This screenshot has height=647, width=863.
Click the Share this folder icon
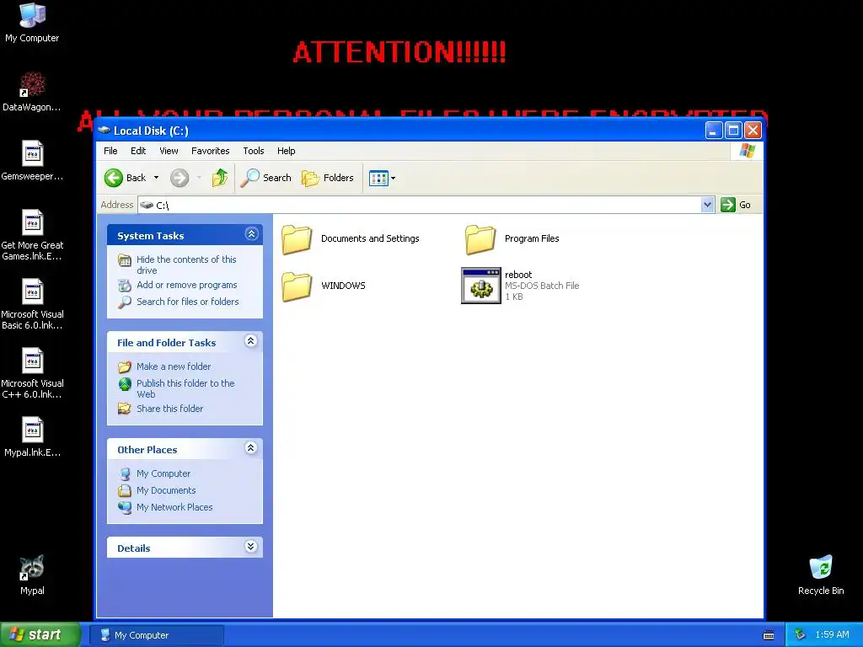tap(125, 409)
